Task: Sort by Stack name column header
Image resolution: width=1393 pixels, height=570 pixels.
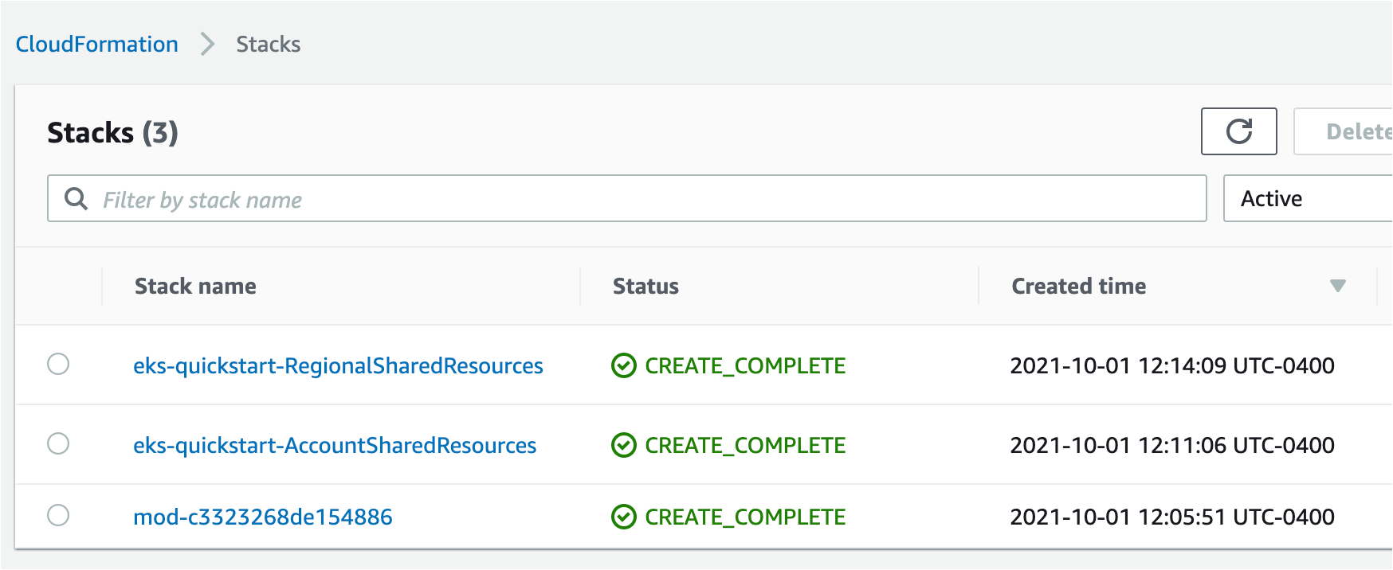Action: click(x=195, y=286)
